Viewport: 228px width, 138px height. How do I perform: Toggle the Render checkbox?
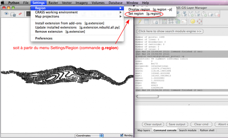click(x=122, y=135)
